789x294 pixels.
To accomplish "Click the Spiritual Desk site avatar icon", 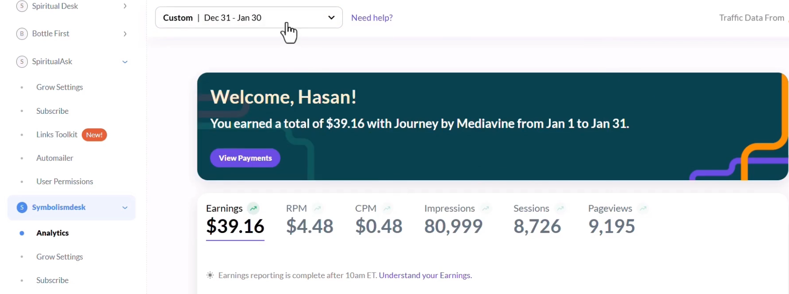I will pos(22,6).
